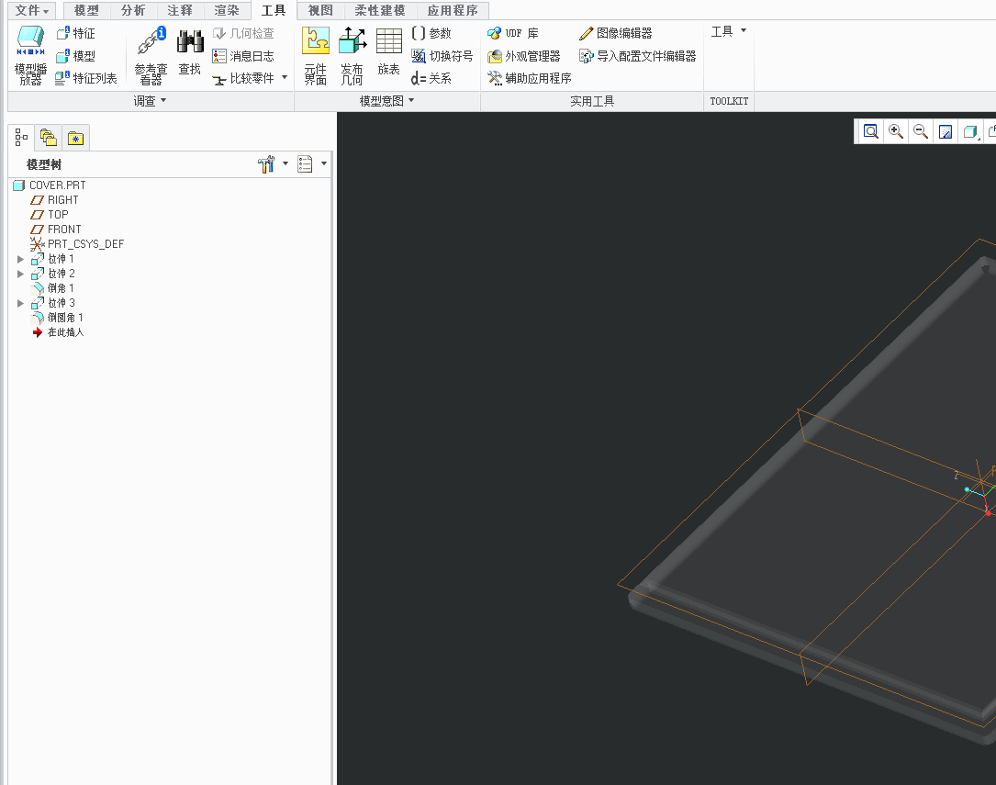Switch to the 柔性建模 ribbon tab
Image resolution: width=996 pixels, height=785 pixels.
(380, 10)
